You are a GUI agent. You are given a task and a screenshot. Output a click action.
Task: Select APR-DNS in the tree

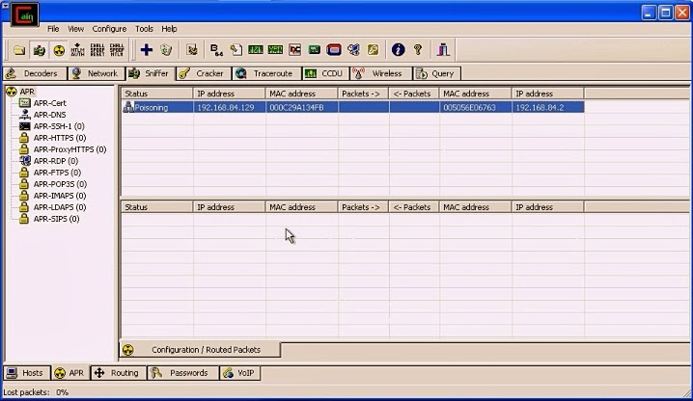49,115
